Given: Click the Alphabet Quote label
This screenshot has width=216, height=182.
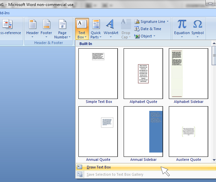Looking at the screenshot, I should 143,102.
